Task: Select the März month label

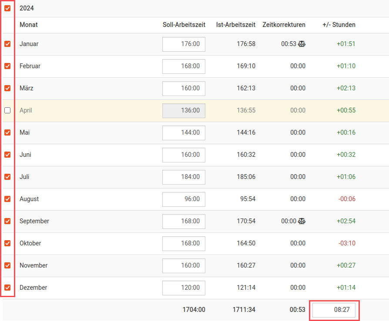Action: click(27, 88)
